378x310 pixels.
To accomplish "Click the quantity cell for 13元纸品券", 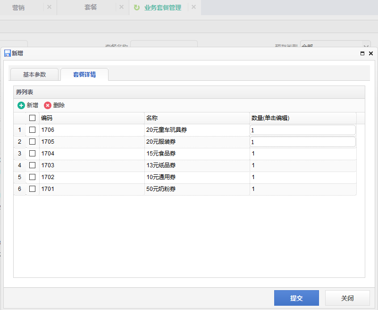I will click(303, 165).
